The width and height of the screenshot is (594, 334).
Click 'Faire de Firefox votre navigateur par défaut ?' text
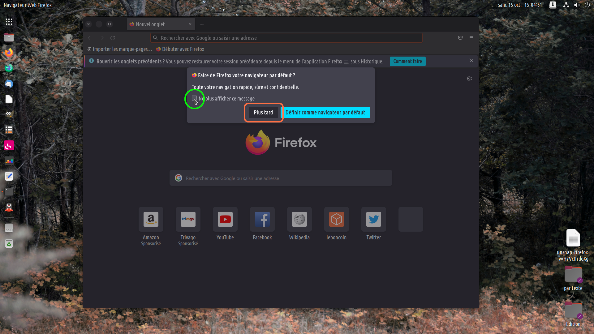[x=247, y=75]
